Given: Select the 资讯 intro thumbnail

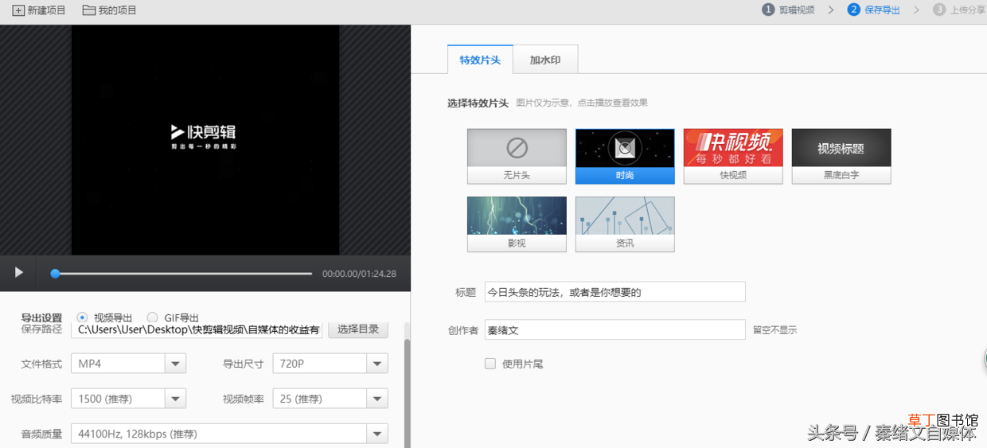Looking at the screenshot, I should pos(625,224).
